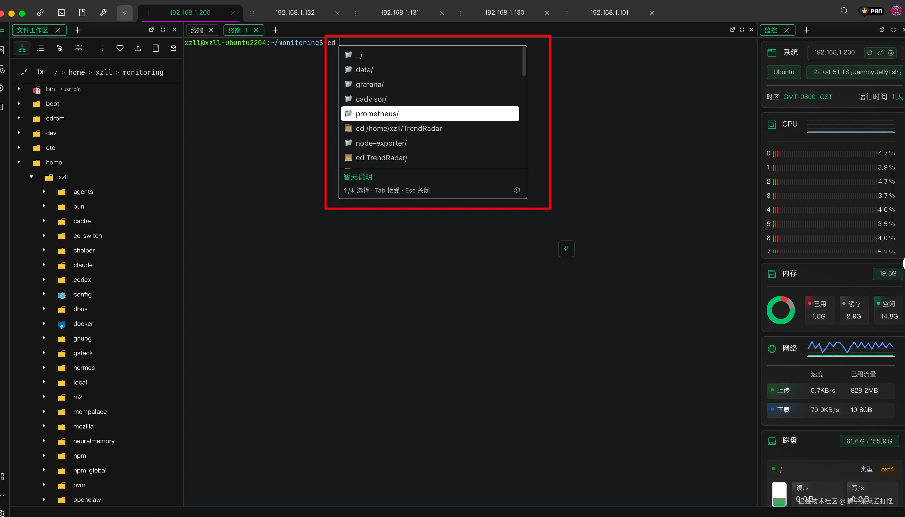905x517 pixels.
Task: Click 'xzll' in the breadcrumb path
Action: (x=104, y=72)
